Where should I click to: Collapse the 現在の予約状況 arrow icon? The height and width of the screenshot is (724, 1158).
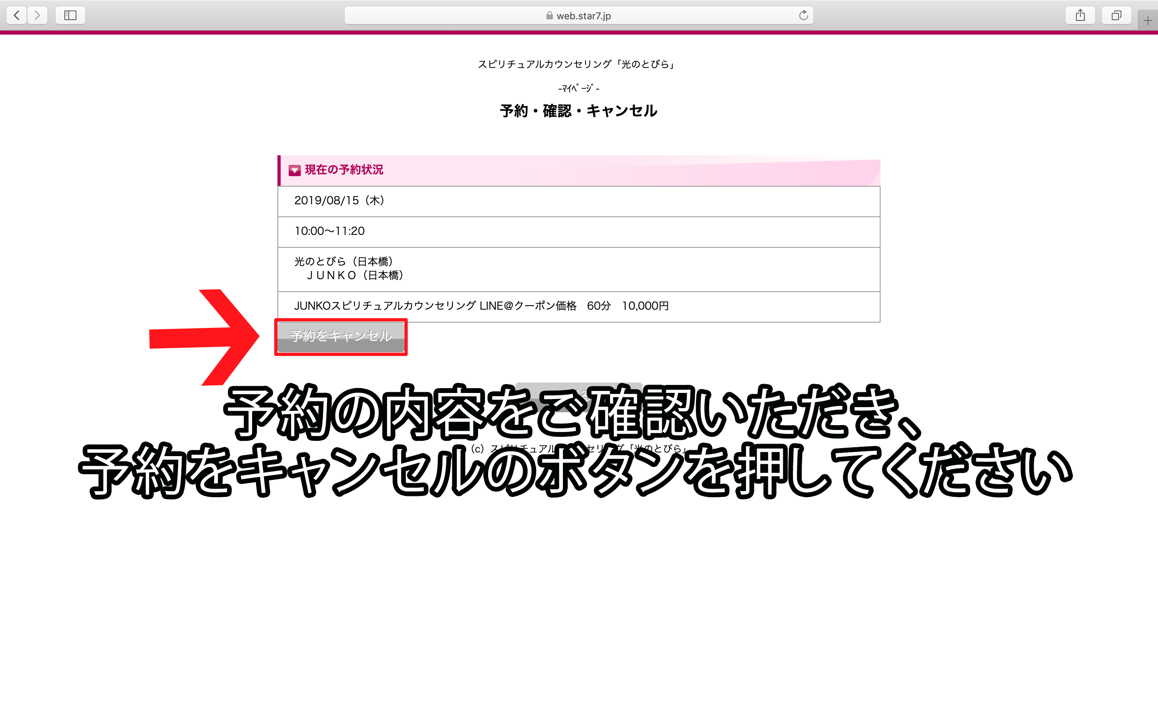click(295, 170)
